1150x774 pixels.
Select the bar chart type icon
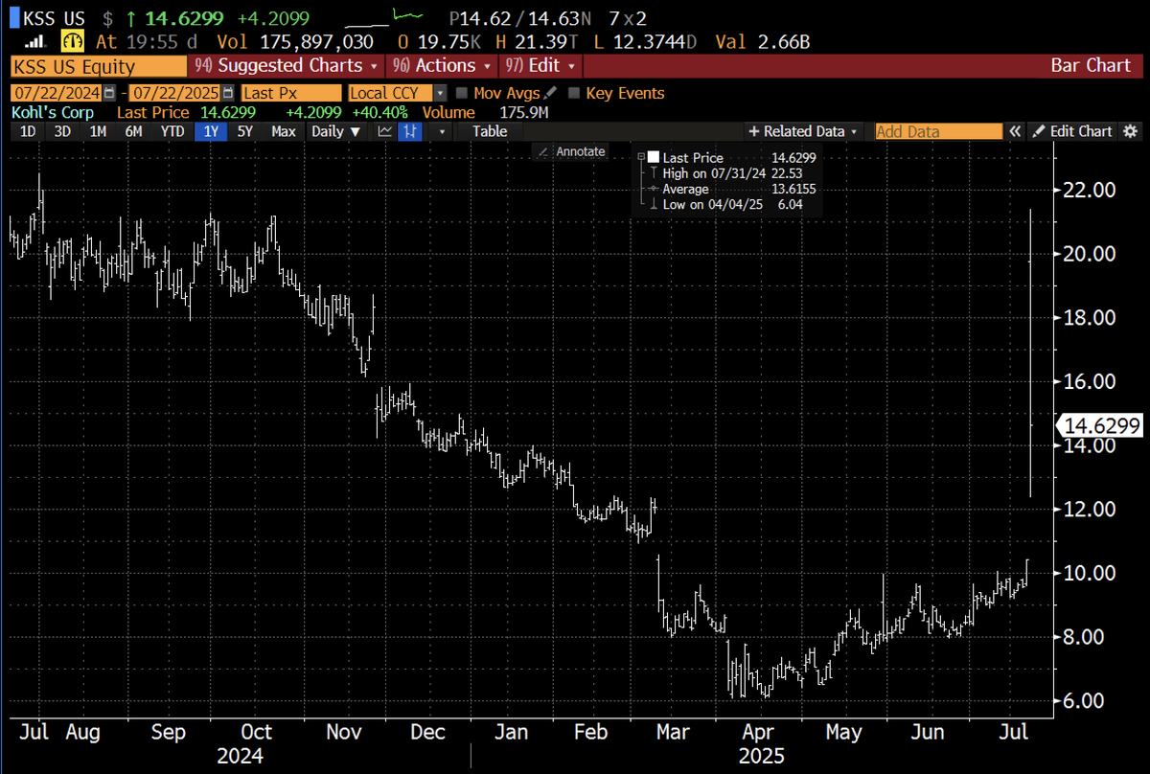click(x=409, y=131)
